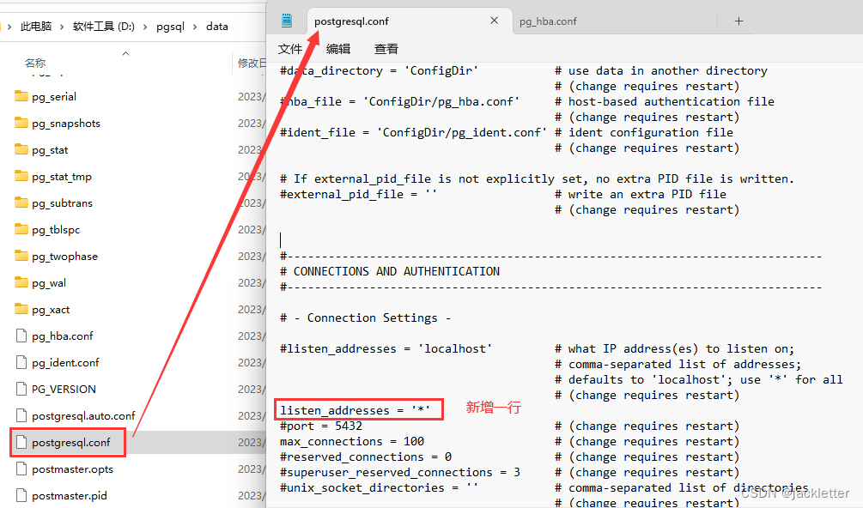Click 此电脑 in the address bar

coord(35,26)
